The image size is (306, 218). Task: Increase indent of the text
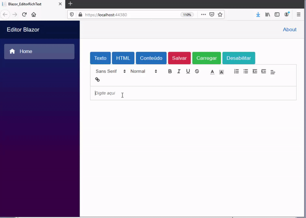point(264,71)
